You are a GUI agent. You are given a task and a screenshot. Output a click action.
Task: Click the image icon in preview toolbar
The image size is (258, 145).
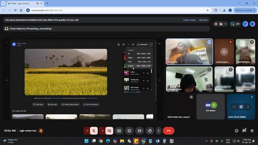pos(119,45)
